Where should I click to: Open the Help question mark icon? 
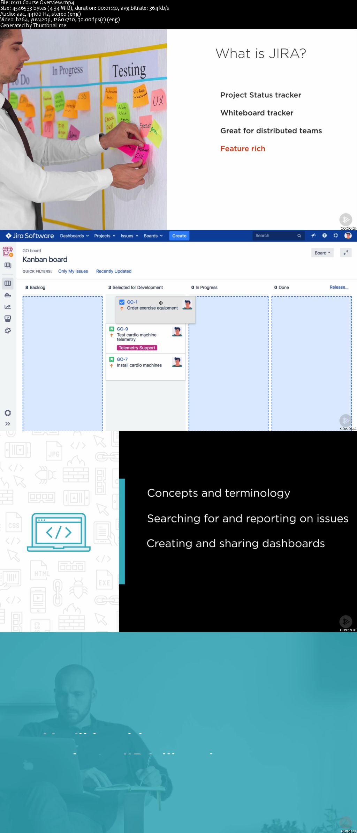pos(325,236)
